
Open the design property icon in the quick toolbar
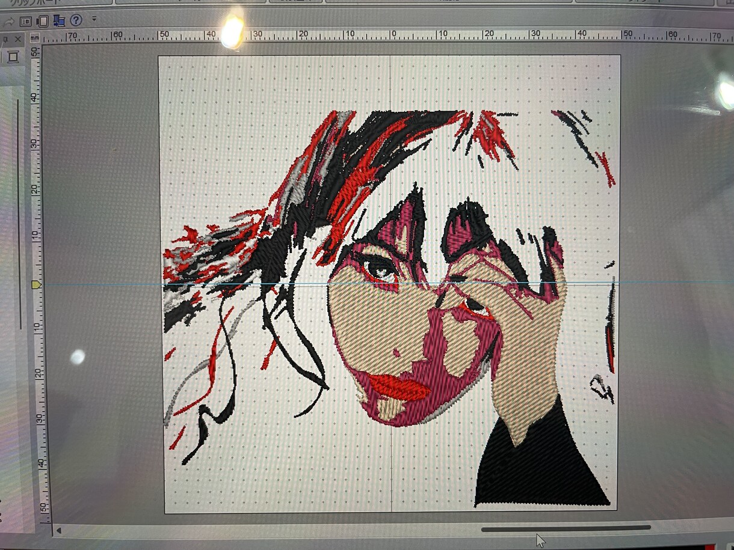26,22
